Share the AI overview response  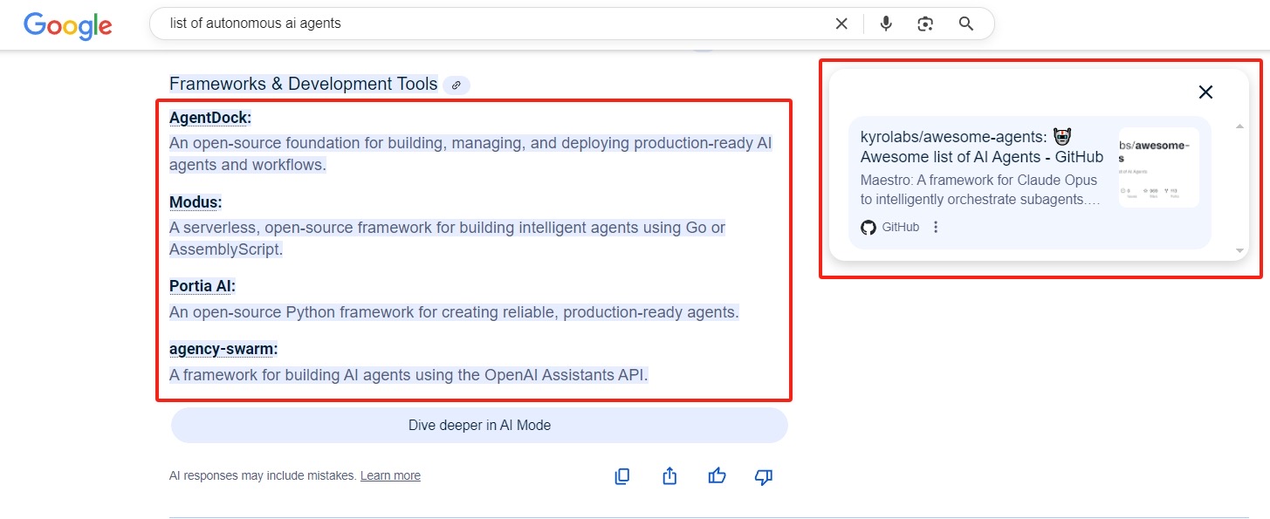669,476
